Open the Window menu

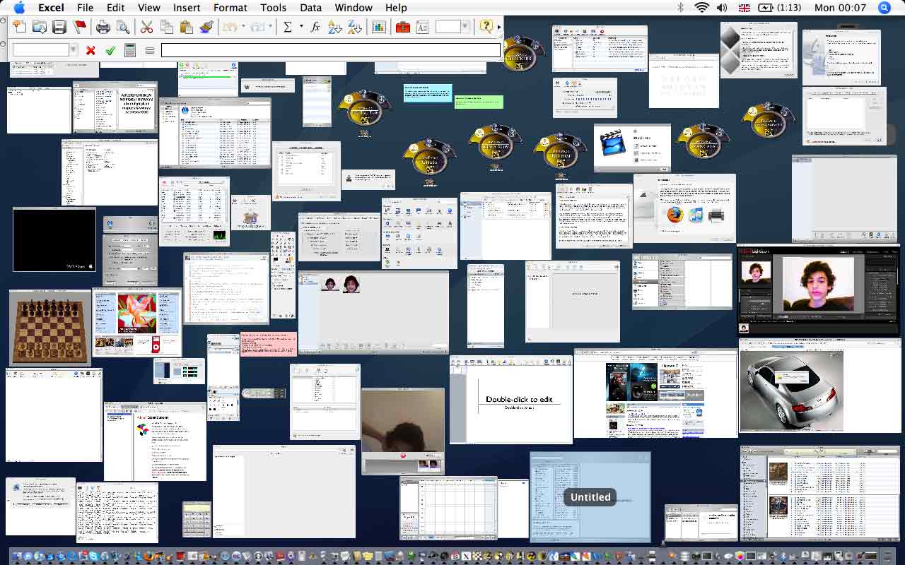click(x=354, y=8)
